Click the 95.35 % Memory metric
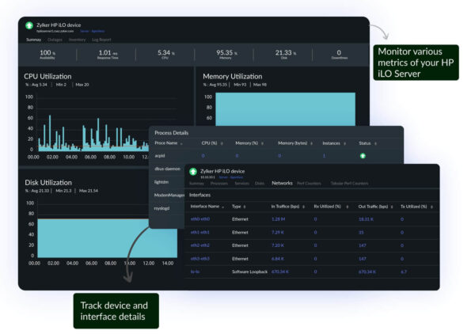The width and height of the screenshot is (475, 334). 226,54
